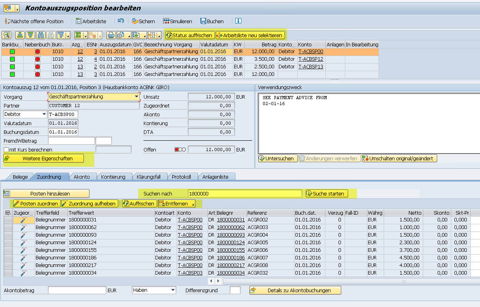The image size is (480, 307).
Task: Click the print icon in worklist toolbar
Action: (110, 35)
